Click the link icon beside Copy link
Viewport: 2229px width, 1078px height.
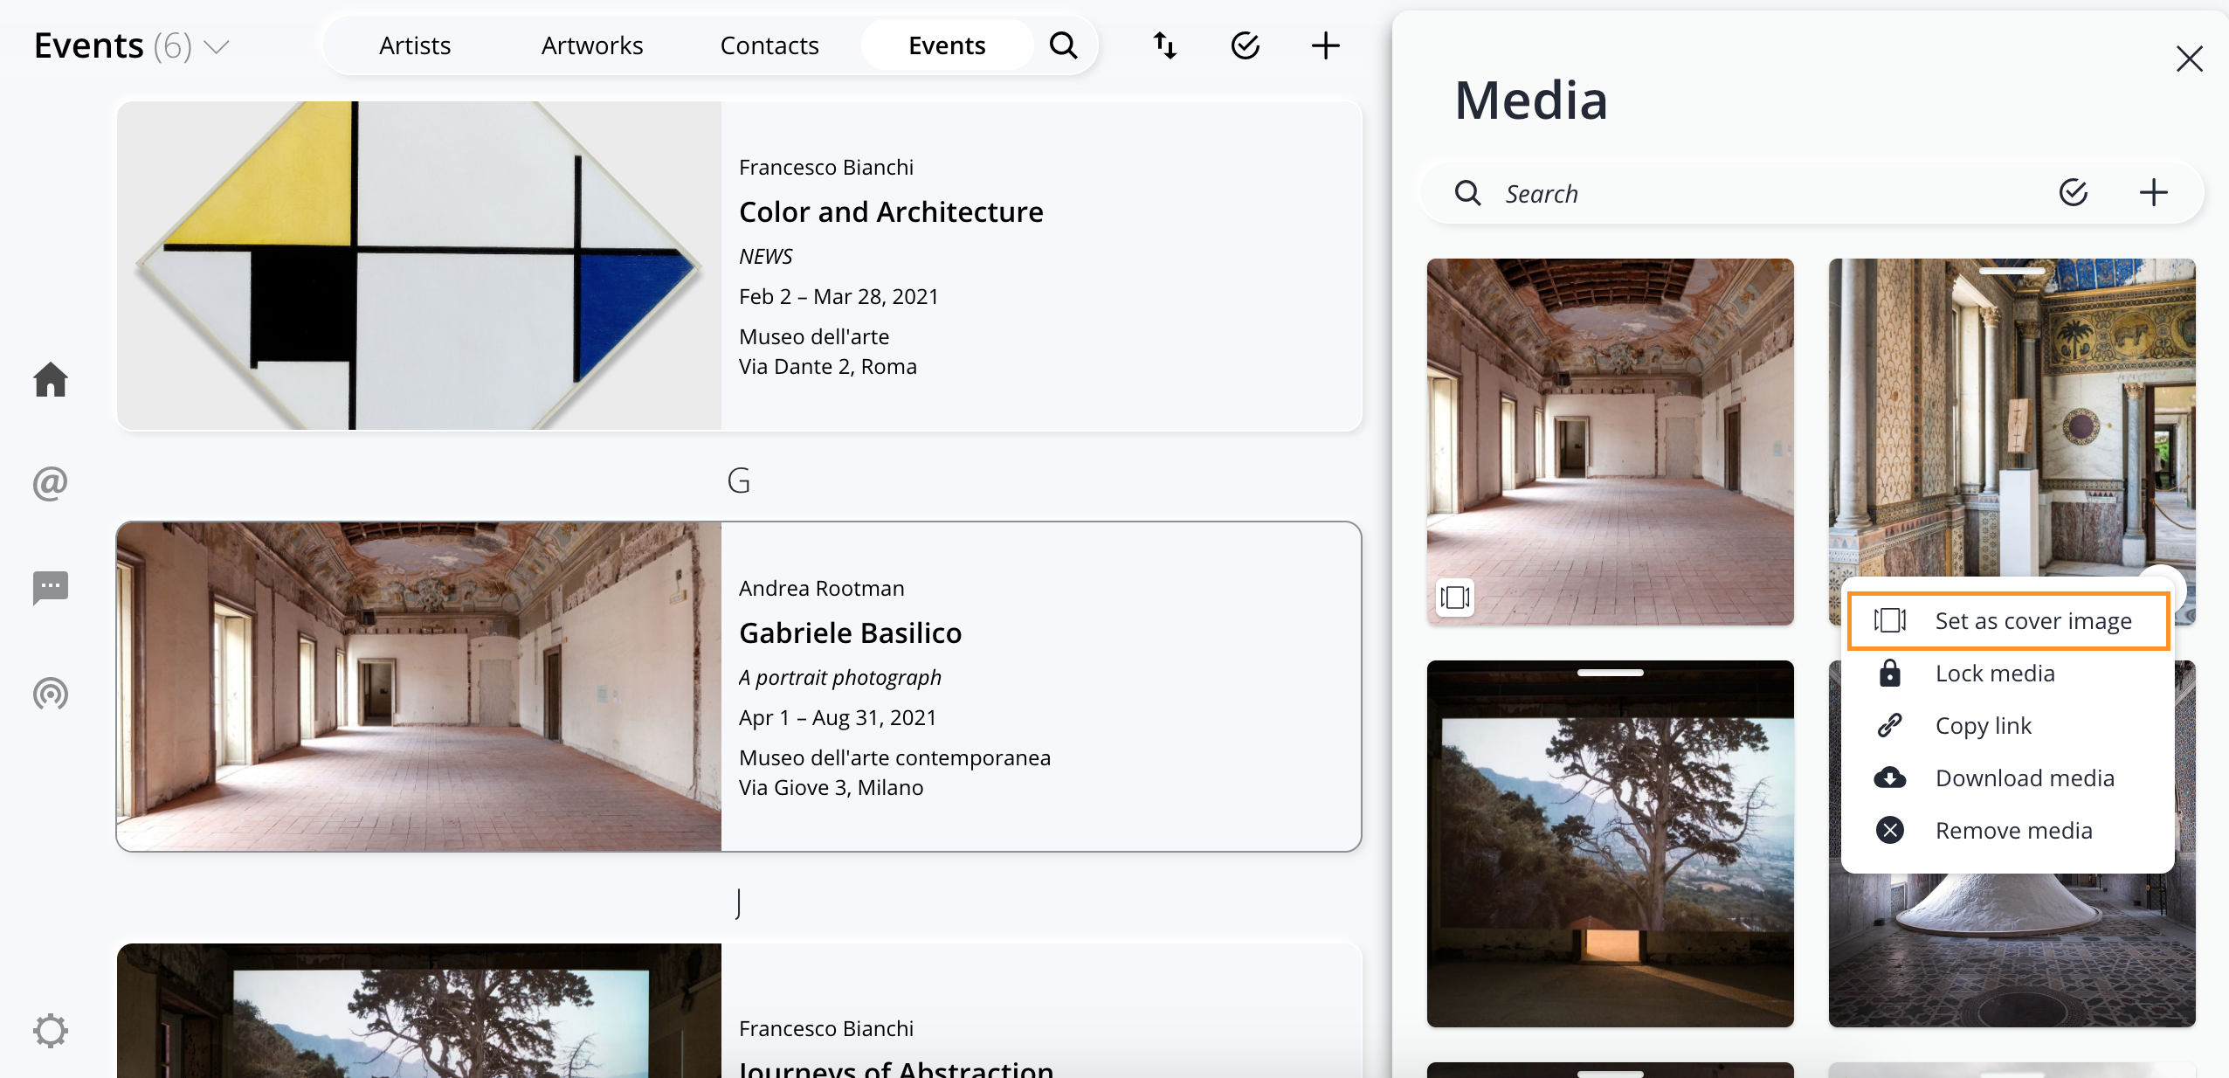1890,726
